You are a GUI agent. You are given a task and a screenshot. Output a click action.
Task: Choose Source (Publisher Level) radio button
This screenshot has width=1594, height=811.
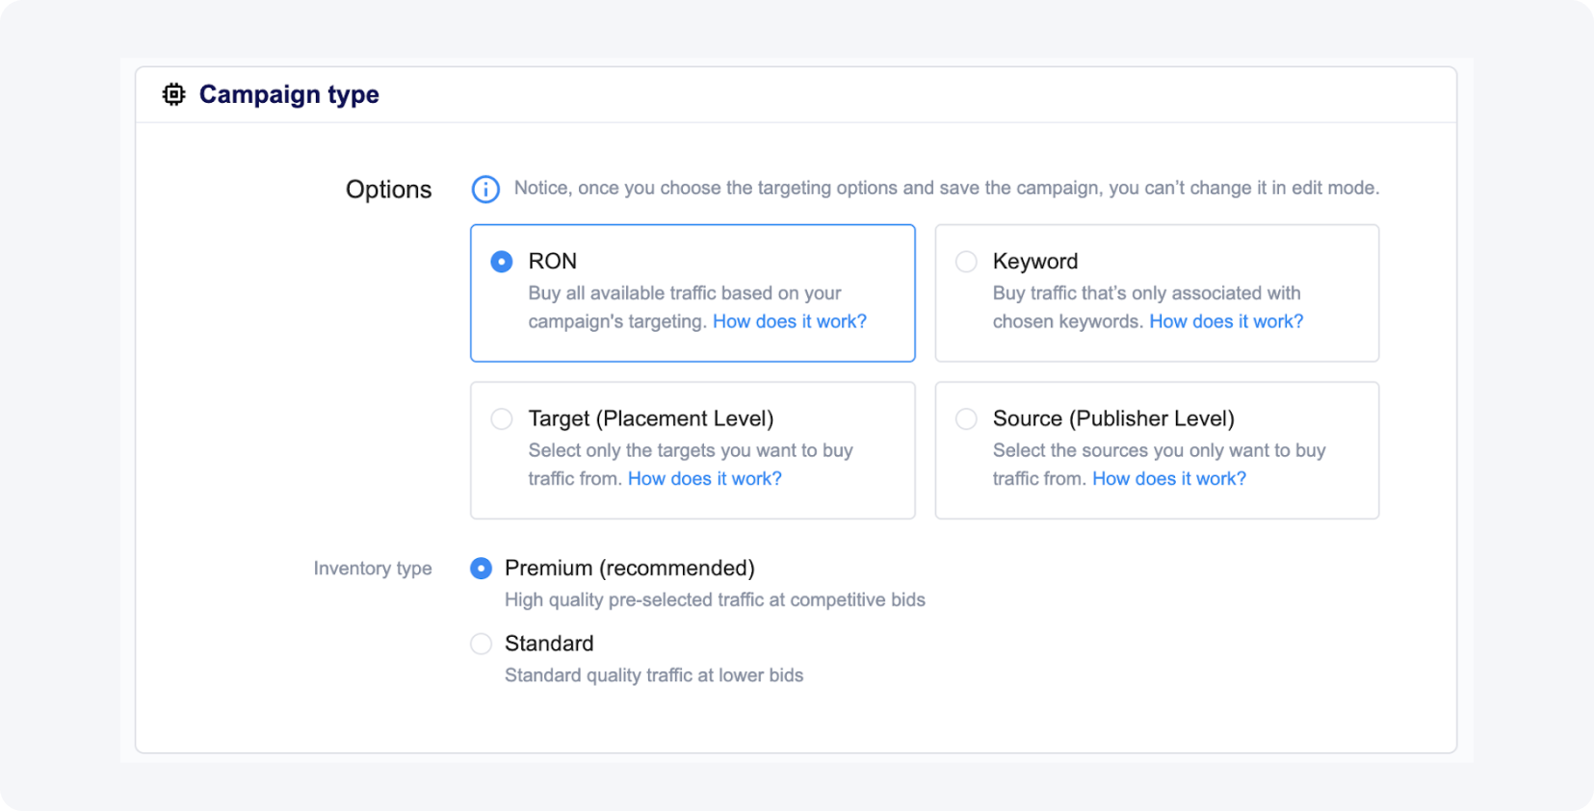tap(966, 418)
